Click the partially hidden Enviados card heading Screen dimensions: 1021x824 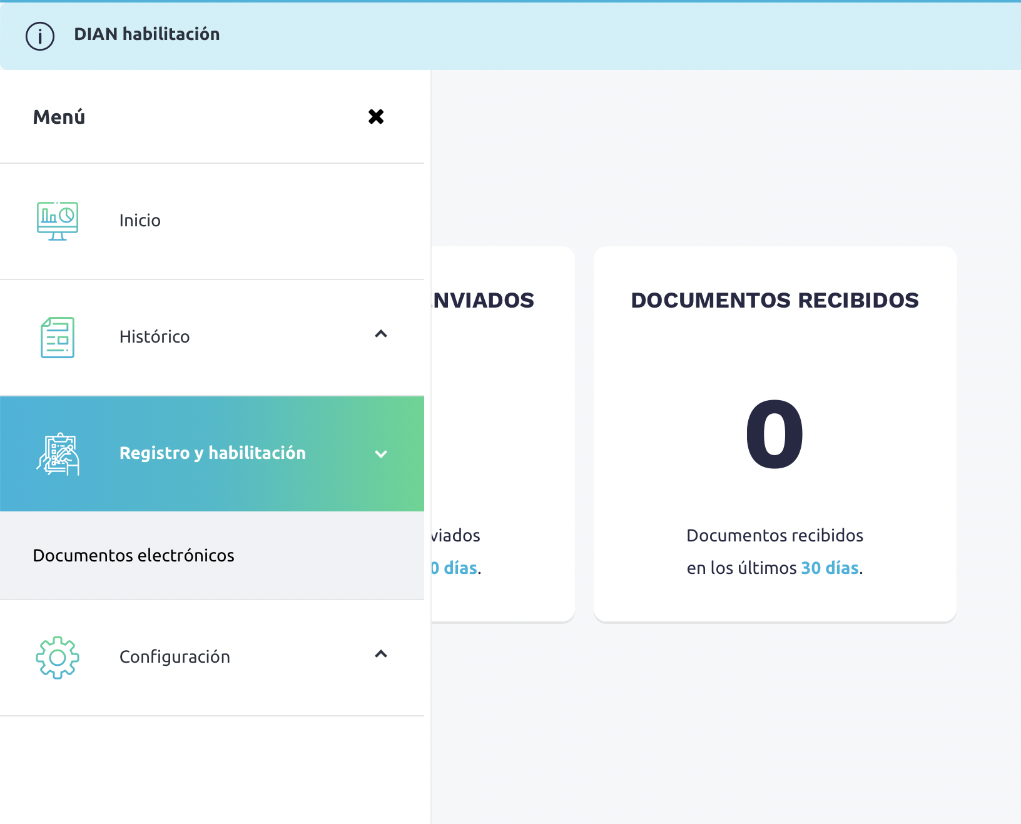click(x=483, y=301)
